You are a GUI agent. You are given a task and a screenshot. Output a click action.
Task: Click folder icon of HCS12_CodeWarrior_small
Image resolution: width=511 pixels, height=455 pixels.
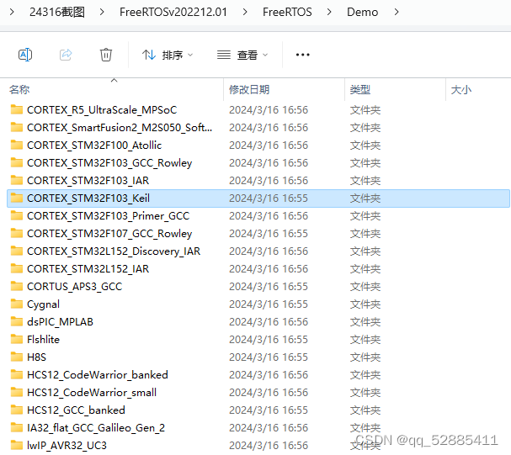tap(17, 392)
